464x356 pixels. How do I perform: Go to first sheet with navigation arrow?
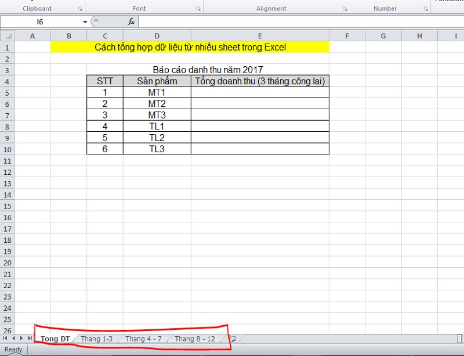coord(5,338)
